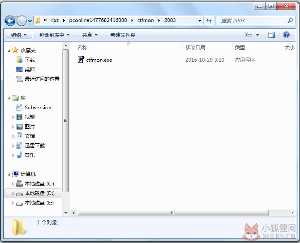Open 最近访问的位置
The image size is (300, 243).
(x=42, y=79)
